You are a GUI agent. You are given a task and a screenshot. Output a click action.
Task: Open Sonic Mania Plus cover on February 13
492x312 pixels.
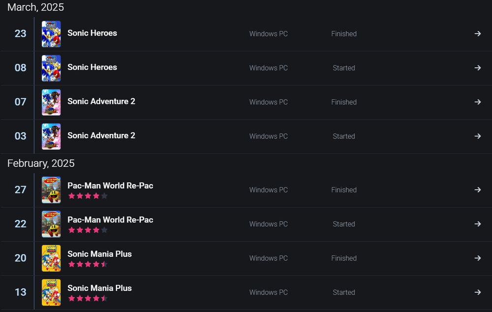(x=51, y=292)
